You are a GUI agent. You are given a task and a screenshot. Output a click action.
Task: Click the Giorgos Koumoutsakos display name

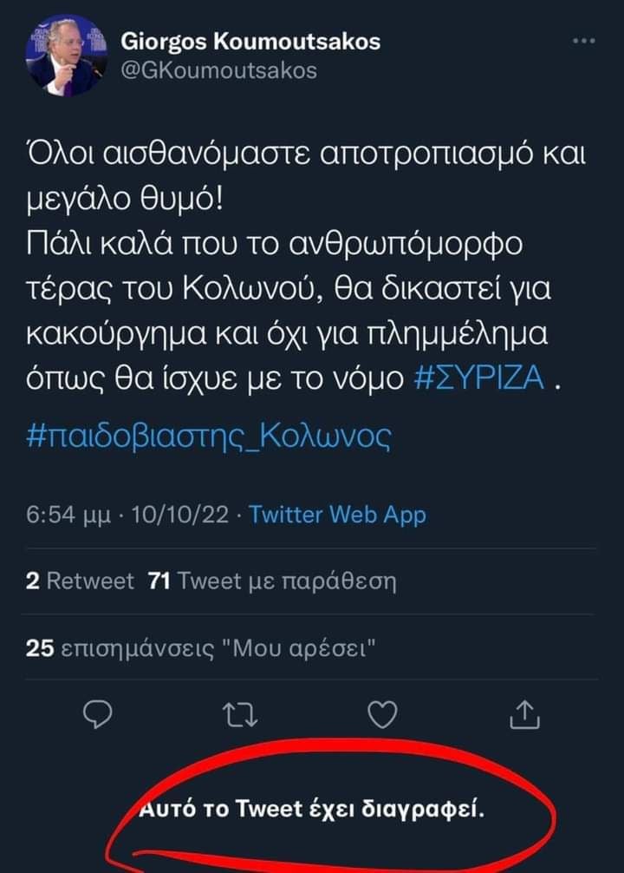(250, 42)
